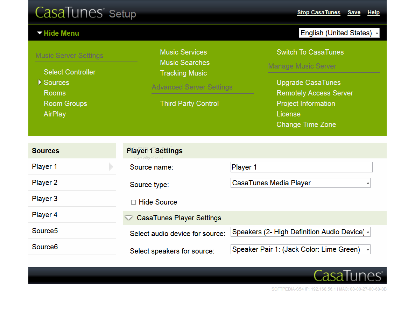Select Source6 in Sources list
This screenshot has height=321, width=415.
pos(72,247)
